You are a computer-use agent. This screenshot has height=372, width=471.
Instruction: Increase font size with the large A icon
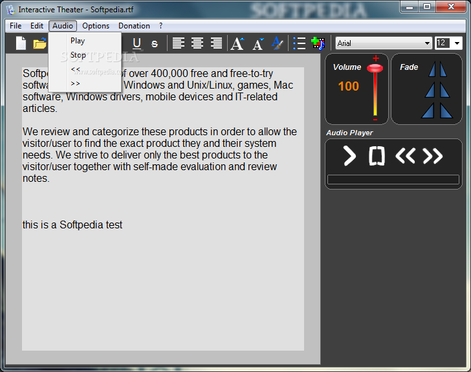click(x=237, y=43)
